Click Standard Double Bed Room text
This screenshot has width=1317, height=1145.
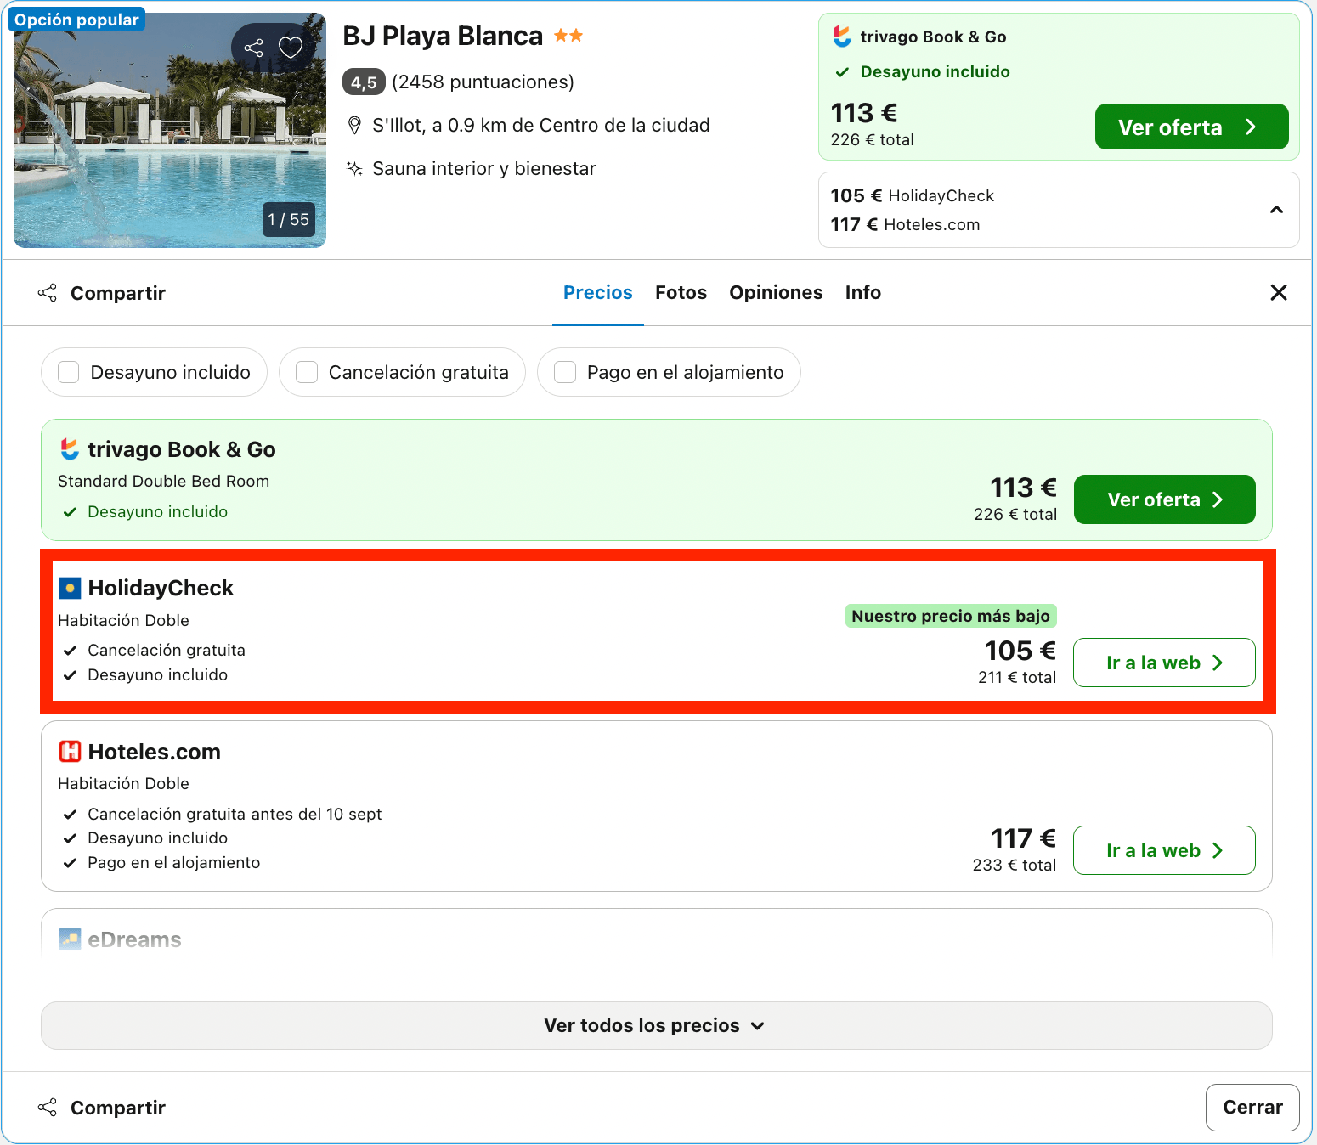click(x=163, y=481)
